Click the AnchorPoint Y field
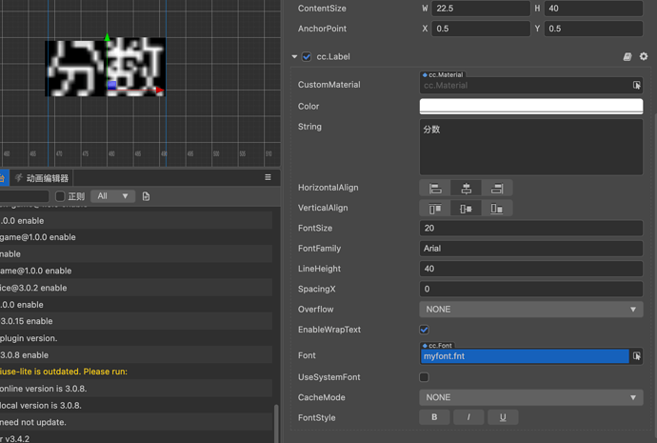Viewport: 657px width, 443px height. 593,29
